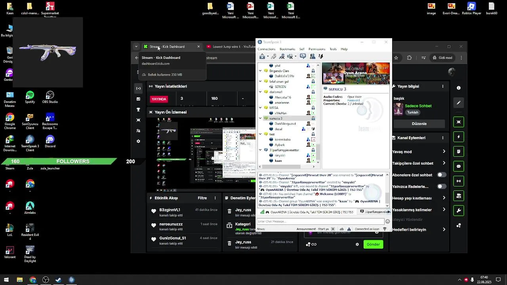Click the TeamSpeak mute speakers toolbar icon
Image resolution: width=507 pixels, height=285 pixels.
pos(290,57)
